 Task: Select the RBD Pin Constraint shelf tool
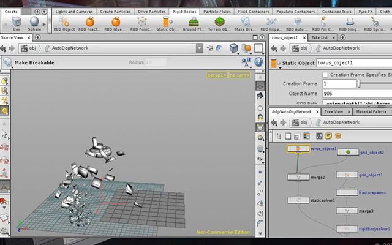point(323,24)
